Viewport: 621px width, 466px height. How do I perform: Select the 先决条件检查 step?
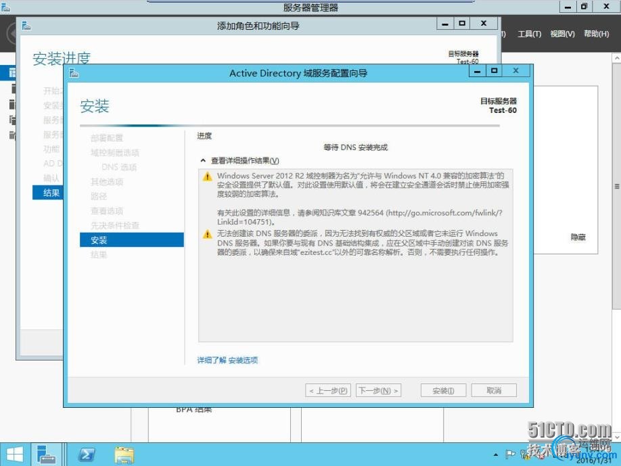115,225
